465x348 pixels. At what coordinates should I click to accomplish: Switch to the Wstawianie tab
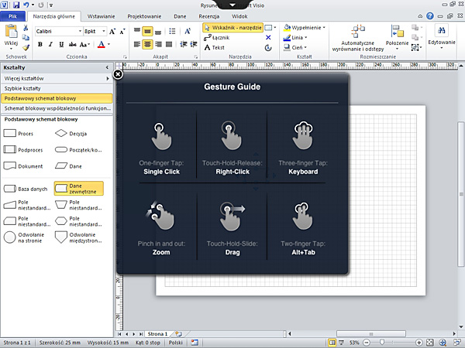[x=101, y=16]
